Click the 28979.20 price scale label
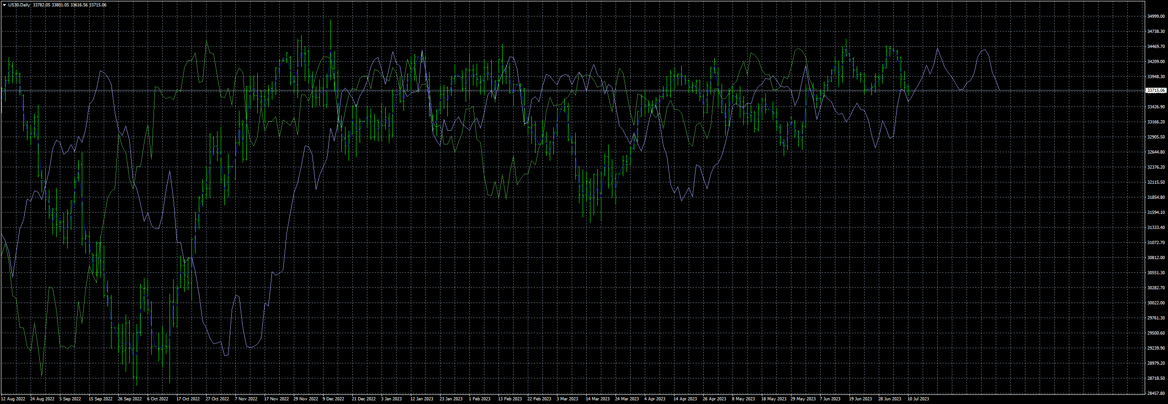The width and height of the screenshot is (1168, 404). click(1156, 363)
